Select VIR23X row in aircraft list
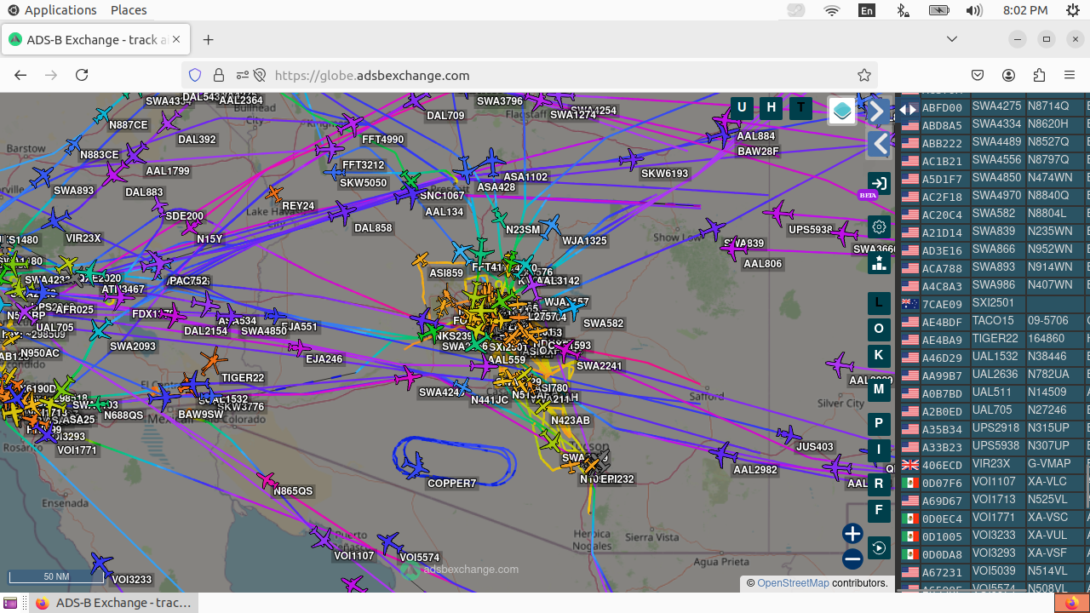 click(x=994, y=465)
